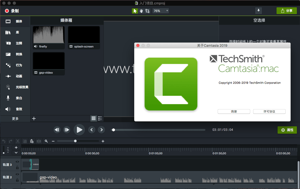Click the download arrow icon in top bar
This screenshot has height=189, width=300.
259,10
